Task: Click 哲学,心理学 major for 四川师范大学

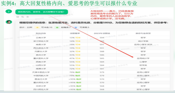Action: tap(143, 90)
